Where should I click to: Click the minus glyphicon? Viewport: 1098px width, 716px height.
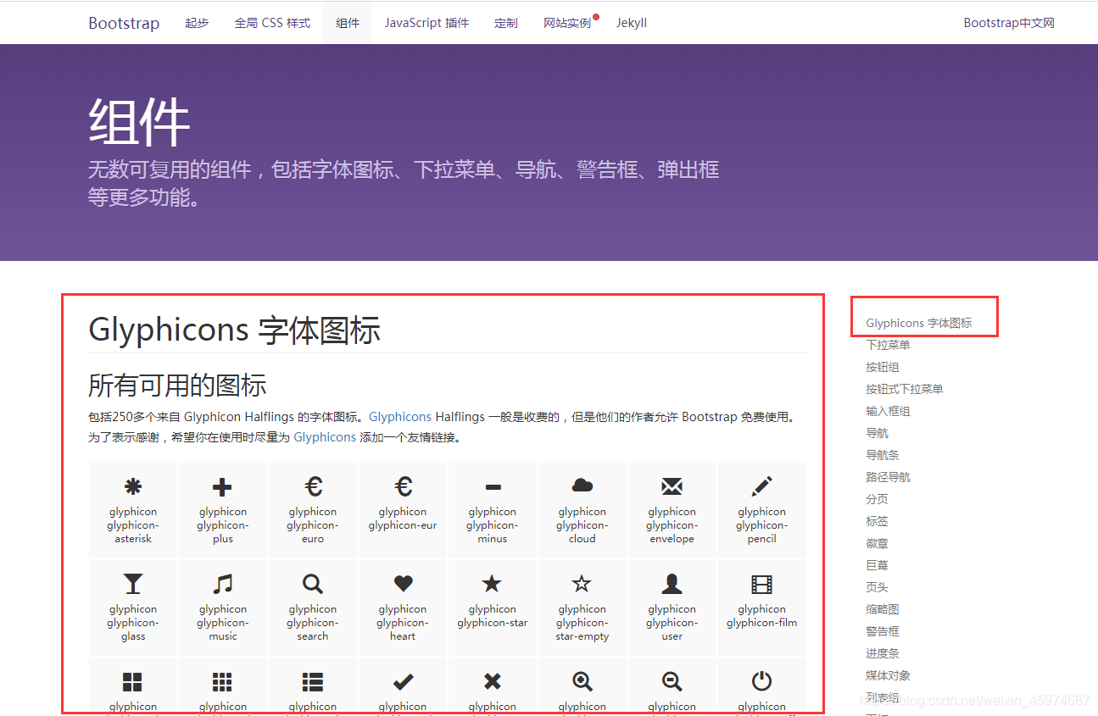point(493,487)
